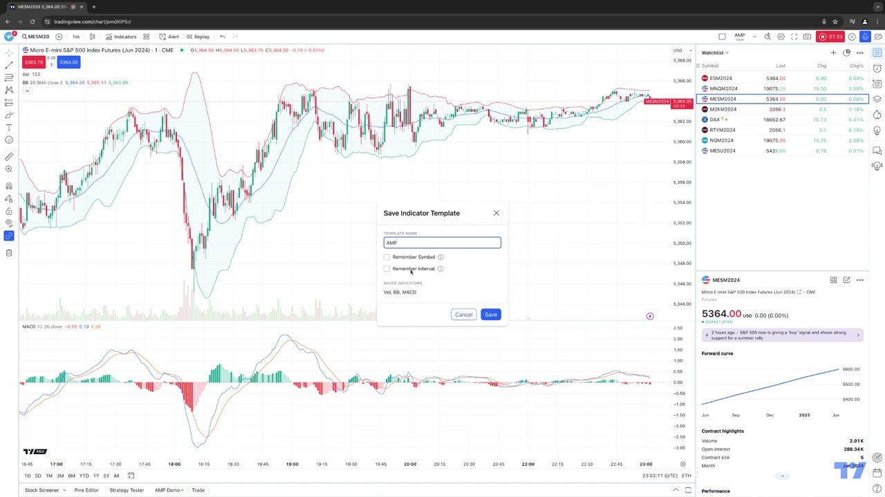Expand the Watchlist dropdown
Screen dimensions: 885x497
click(715, 52)
